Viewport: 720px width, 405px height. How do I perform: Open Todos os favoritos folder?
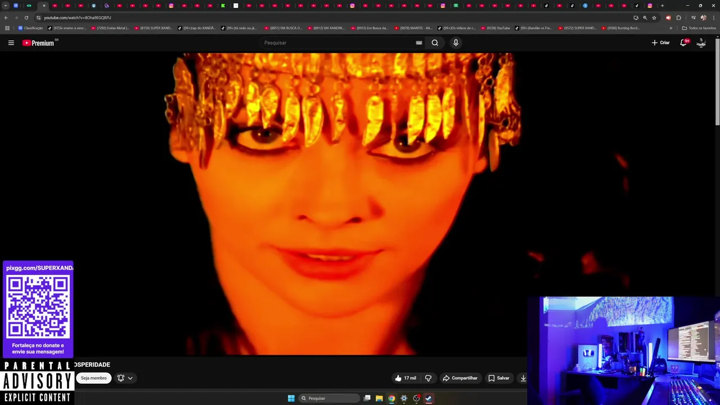(x=699, y=28)
